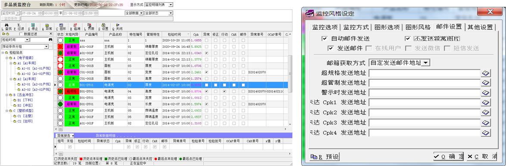Click the folder icons at the left panel top
506x166 pixels.
point(6,34)
